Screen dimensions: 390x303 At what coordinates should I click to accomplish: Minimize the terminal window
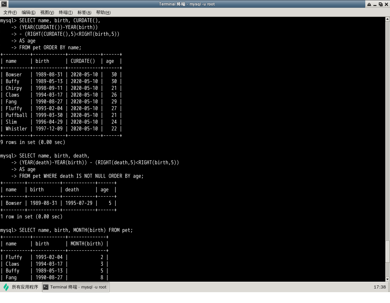click(x=375, y=4)
